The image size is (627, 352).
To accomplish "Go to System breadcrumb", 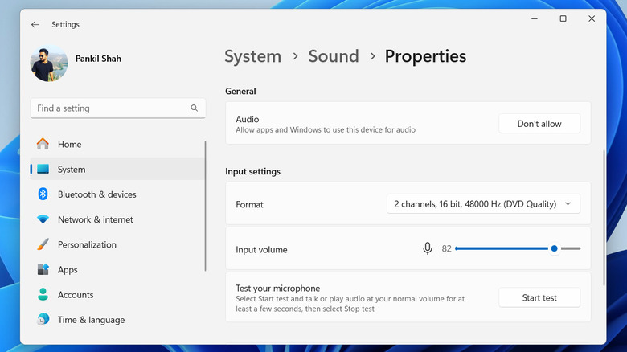I will point(252,56).
